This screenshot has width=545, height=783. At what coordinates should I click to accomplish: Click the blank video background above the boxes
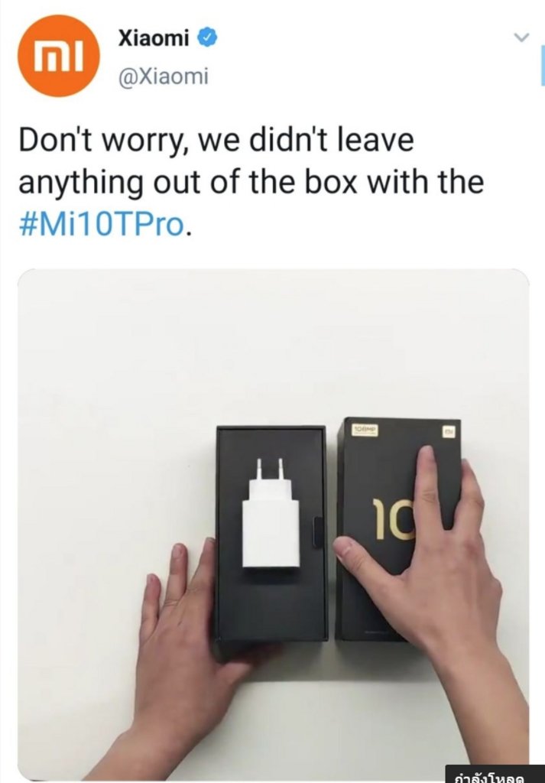(273, 345)
